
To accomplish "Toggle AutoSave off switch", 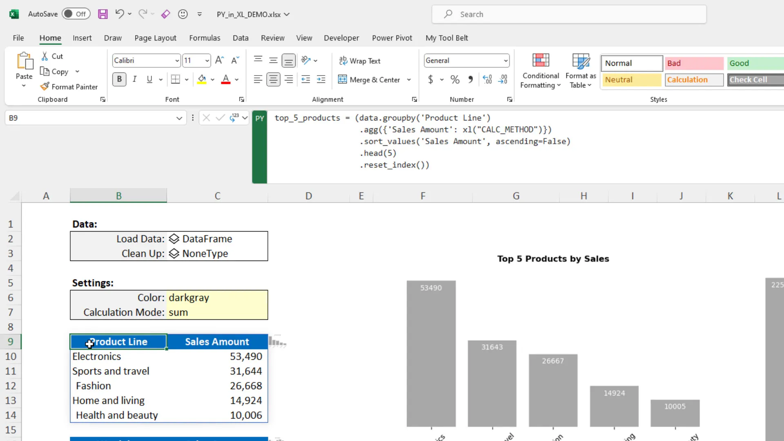I will point(76,13).
